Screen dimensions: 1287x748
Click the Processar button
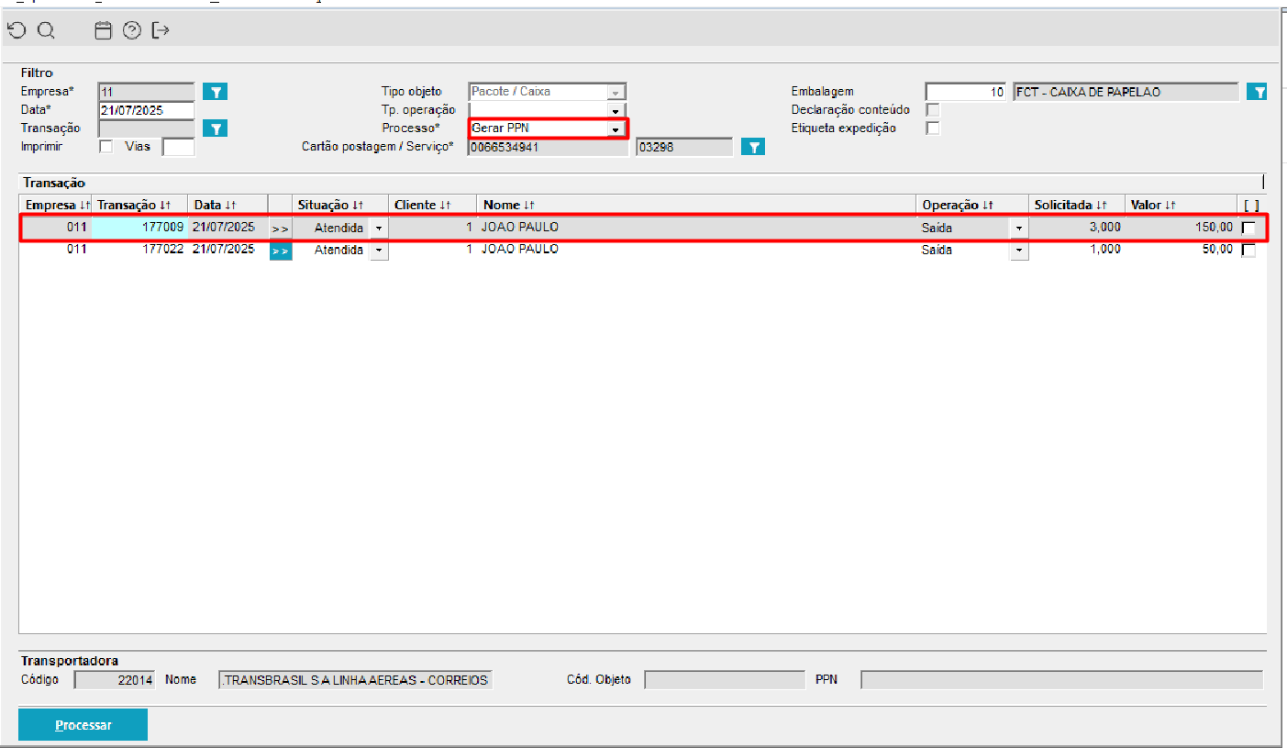pos(83,725)
